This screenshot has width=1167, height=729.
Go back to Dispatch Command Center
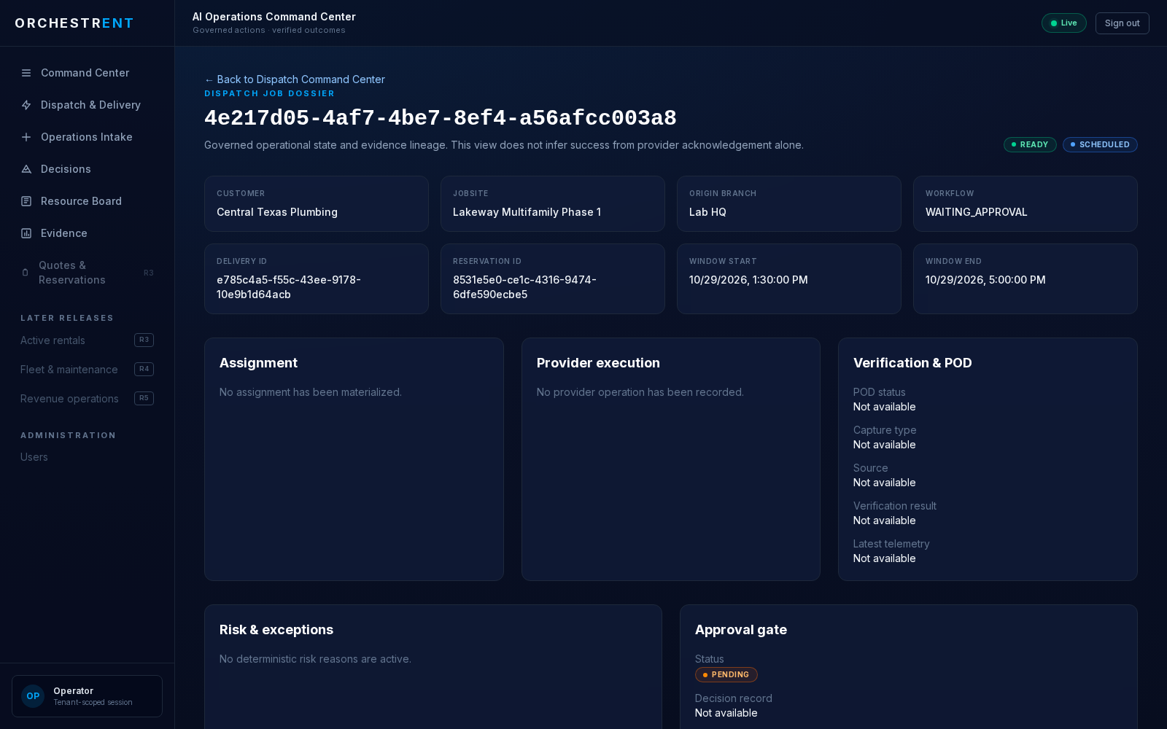pos(295,79)
